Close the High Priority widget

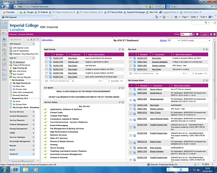click(123, 49)
